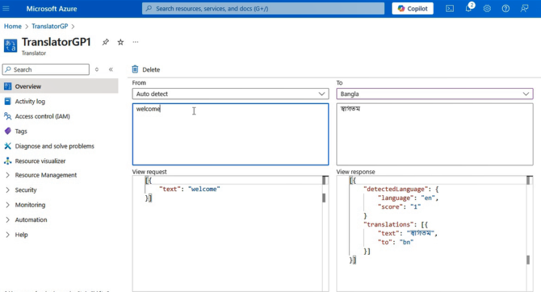This screenshot has height=292, width=541.
Task: Open portal settings gear
Action: tap(487, 9)
